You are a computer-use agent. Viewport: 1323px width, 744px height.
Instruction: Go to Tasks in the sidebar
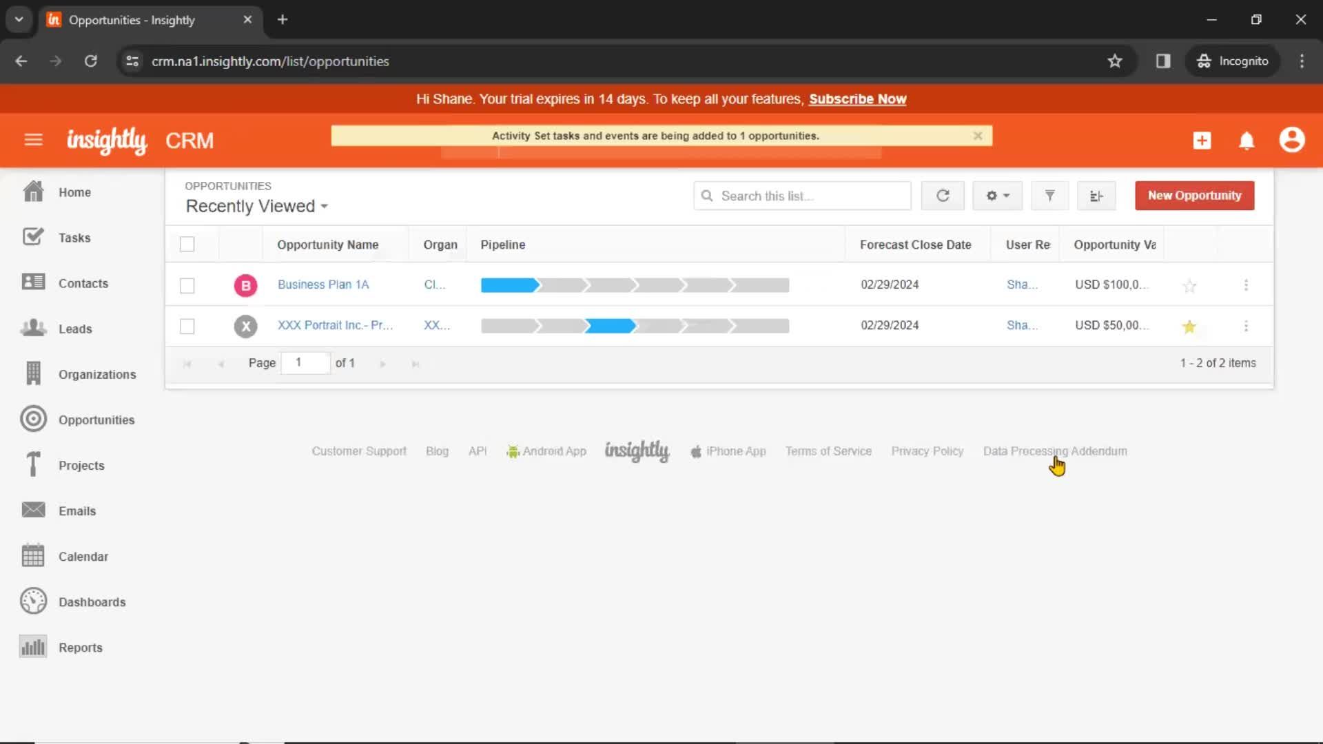coord(74,238)
